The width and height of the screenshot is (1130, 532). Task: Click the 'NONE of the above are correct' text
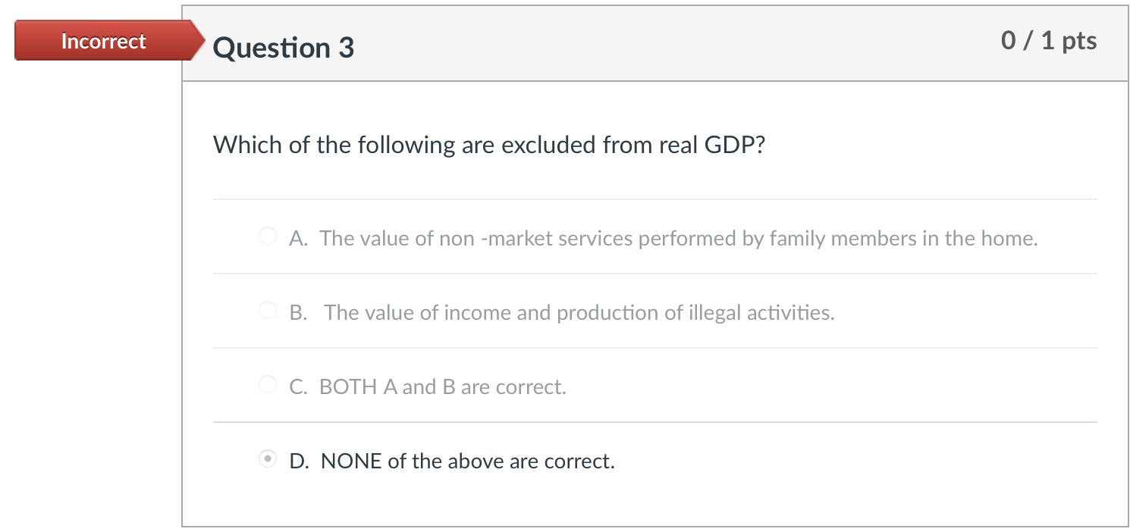coord(468,462)
